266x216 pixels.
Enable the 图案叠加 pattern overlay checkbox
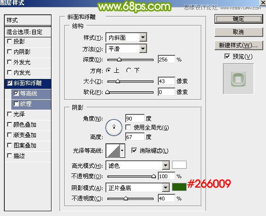click(x=9, y=145)
